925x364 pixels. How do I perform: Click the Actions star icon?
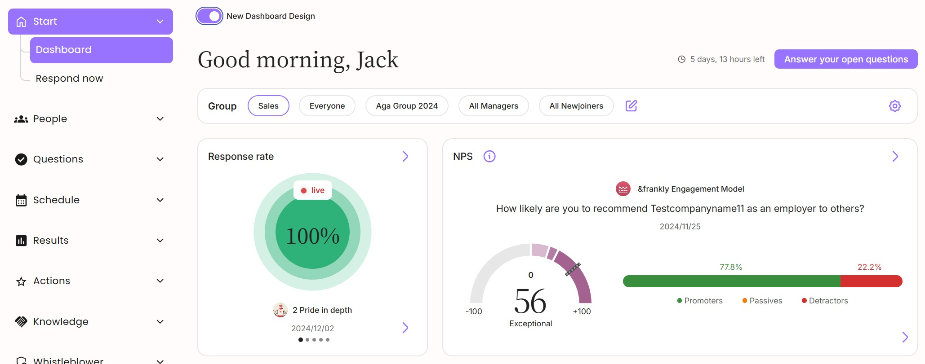(x=21, y=281)
